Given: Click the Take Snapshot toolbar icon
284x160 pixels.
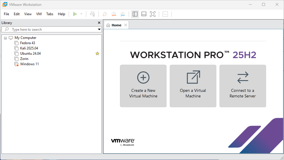Looking at the screenshot, I should pos(105,14).
